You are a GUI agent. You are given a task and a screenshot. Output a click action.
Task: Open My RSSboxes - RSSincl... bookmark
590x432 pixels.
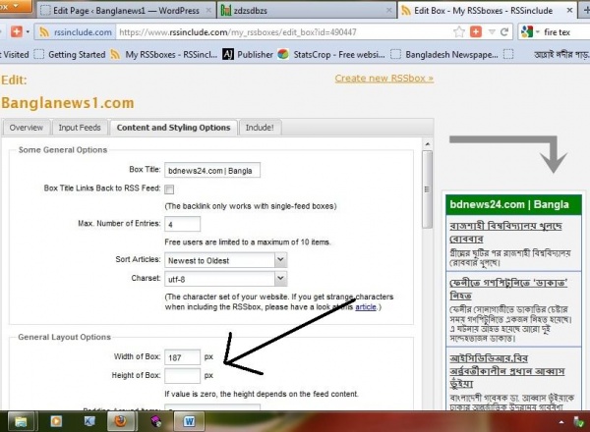(x=164, y=54)
